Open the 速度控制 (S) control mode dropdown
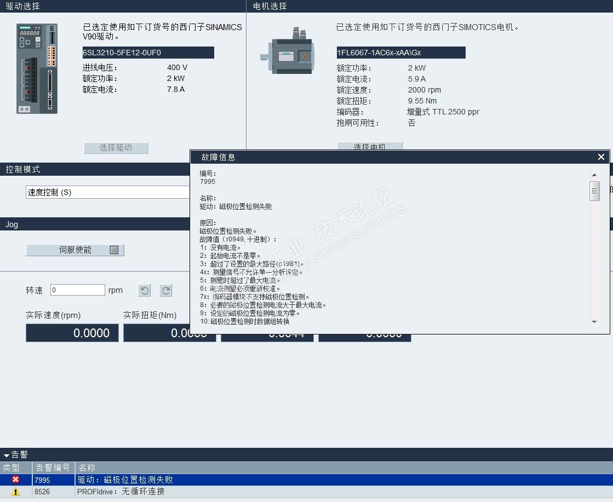The image size is (613, 502). (x=107, y=192)
